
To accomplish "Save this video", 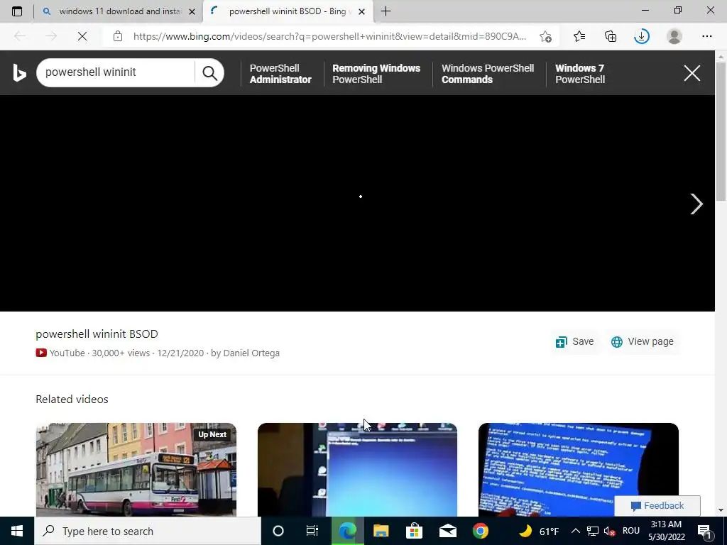I will (x=575, y=341).
